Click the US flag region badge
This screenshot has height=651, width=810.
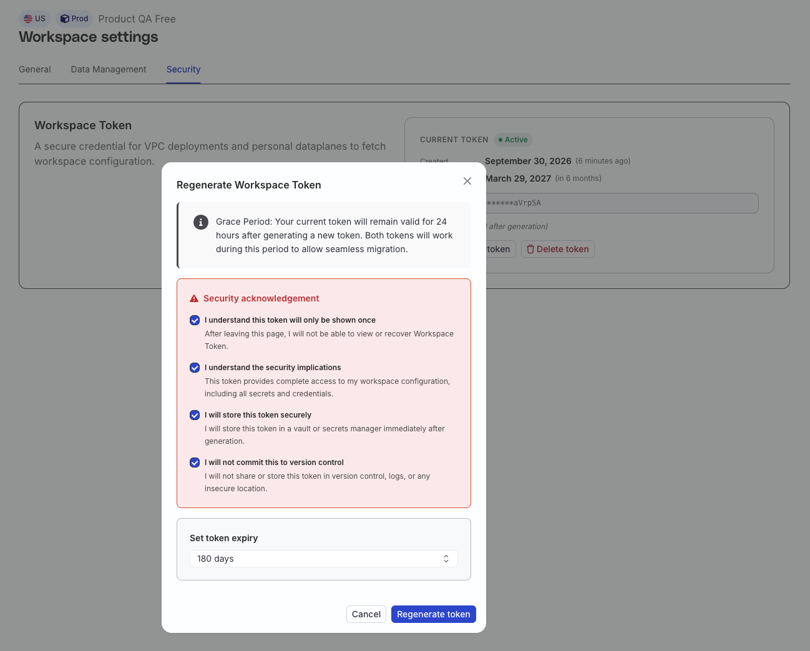pos(35,19)
